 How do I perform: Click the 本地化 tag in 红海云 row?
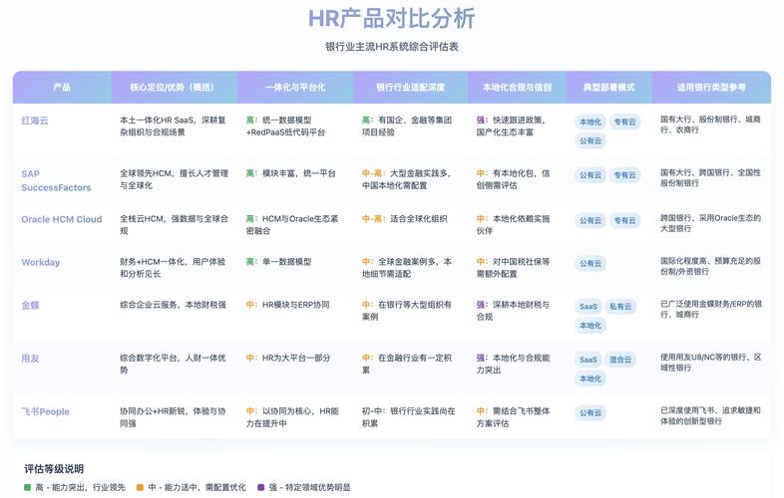pos(590,122)
